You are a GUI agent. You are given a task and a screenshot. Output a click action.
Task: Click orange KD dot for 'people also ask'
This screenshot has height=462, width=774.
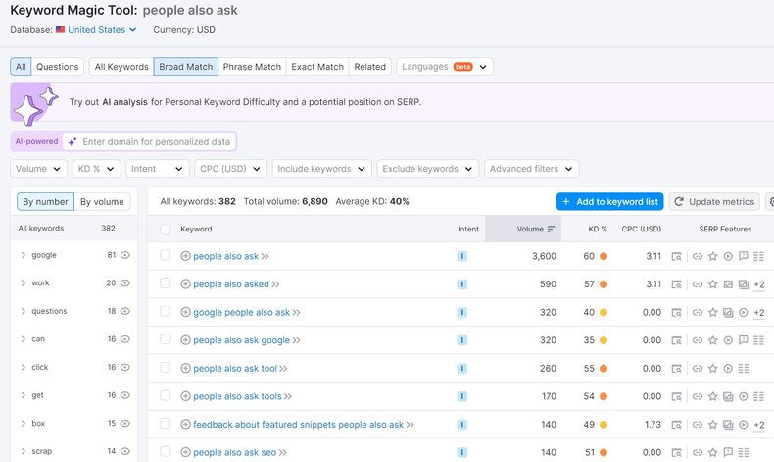point(604,256)
